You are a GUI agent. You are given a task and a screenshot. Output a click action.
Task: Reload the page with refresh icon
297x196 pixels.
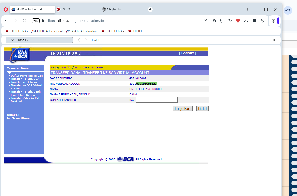pyautogui.click(x=24, y=21)
